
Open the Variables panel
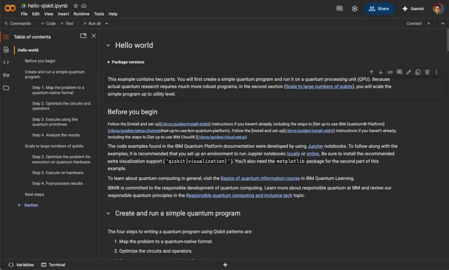(x=21, y=265)
